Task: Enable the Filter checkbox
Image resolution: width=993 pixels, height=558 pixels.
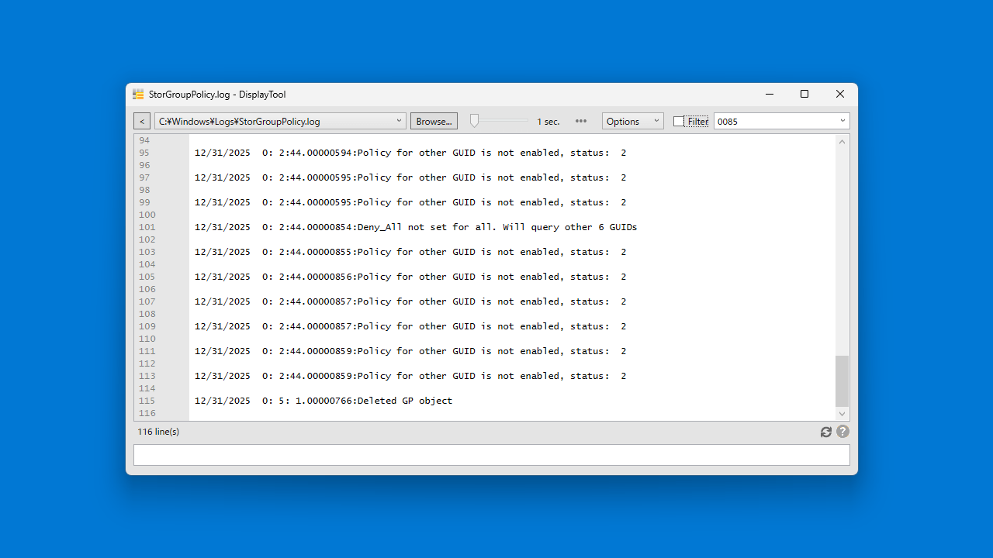Action: point(679,121)
